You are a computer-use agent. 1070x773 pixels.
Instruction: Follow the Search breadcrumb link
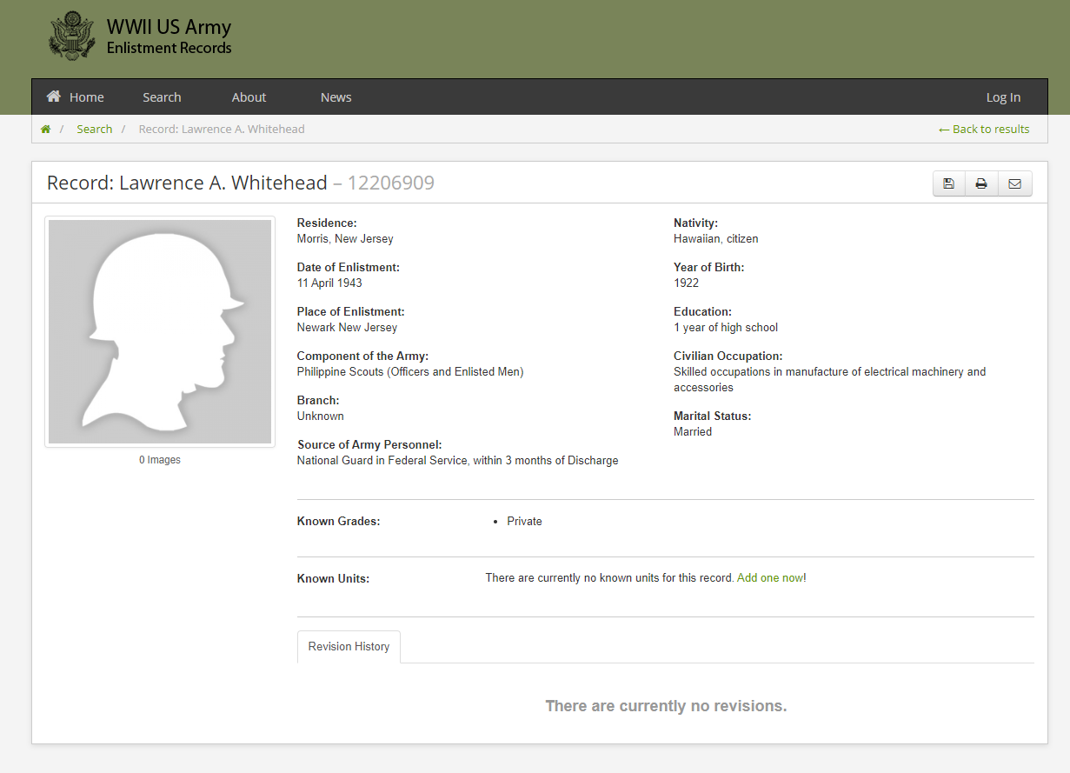tap(94, 130)
